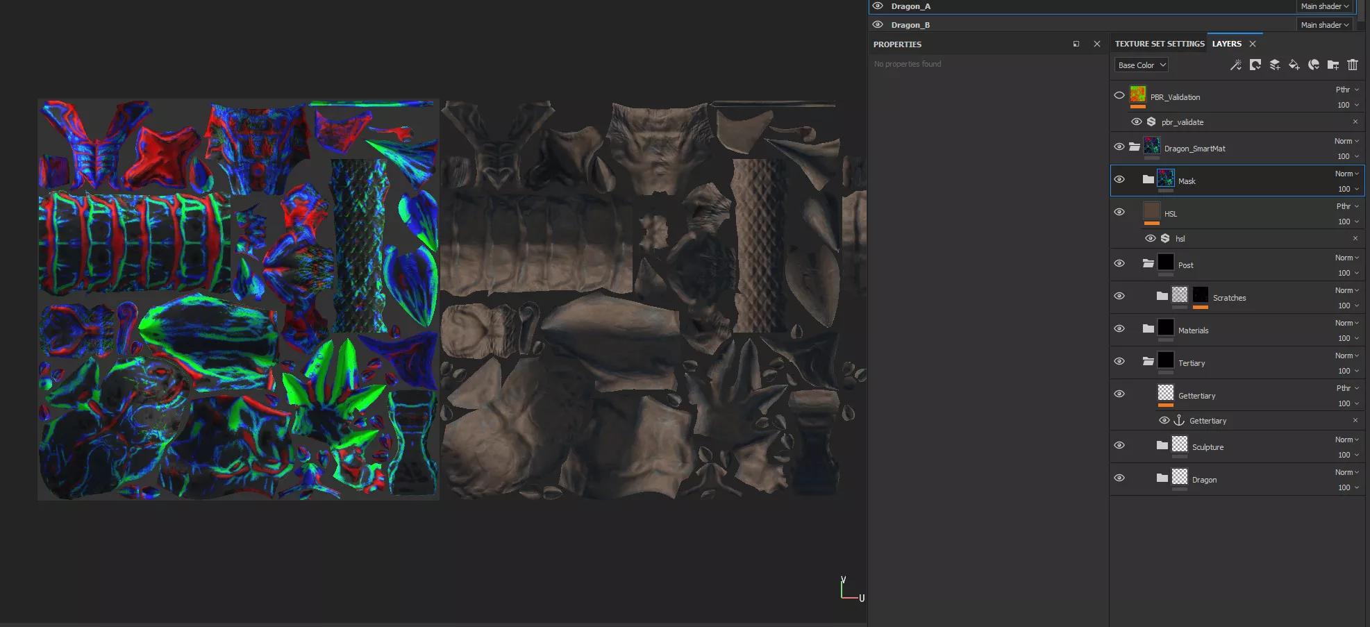Click the anchor icon on Gettertiary effect
The image size is (1370, 627).
coord(1178,421)
